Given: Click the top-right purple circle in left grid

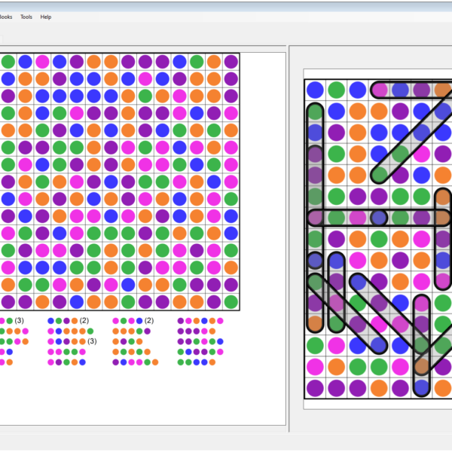Looking at the screenshot, I should [x=231, y=62].
